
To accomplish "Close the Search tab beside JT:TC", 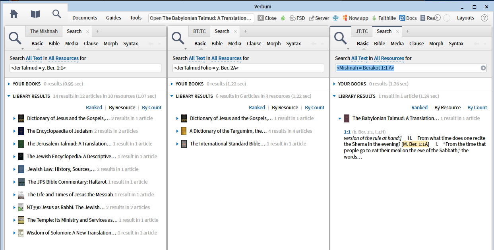I will (398, 31).
